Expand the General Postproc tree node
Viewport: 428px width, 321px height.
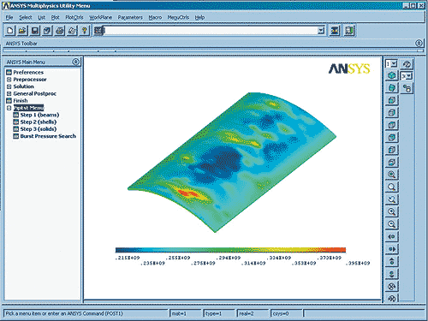(x=9, y=93)
